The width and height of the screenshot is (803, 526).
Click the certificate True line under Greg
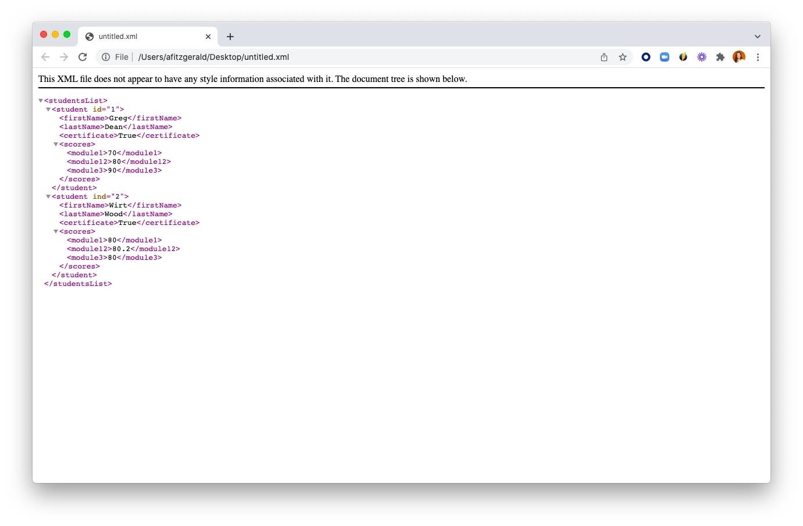click(x=130, y=135)
